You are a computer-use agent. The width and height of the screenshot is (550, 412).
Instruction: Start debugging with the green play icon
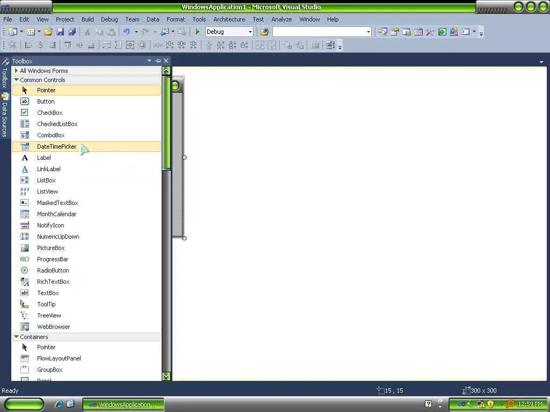point(197,32)
